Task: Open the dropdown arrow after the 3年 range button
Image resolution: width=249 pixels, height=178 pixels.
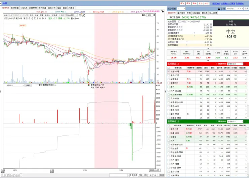Action: pos(158,175)
